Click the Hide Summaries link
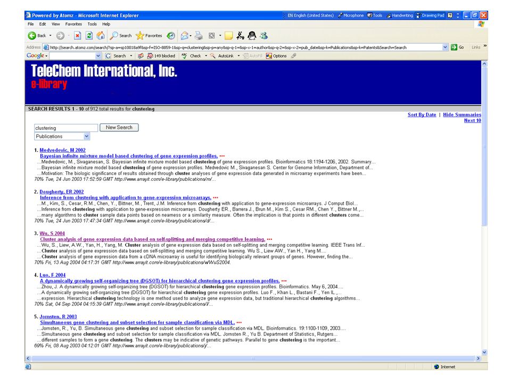511x383 pixels. click(x=462, y=115)
